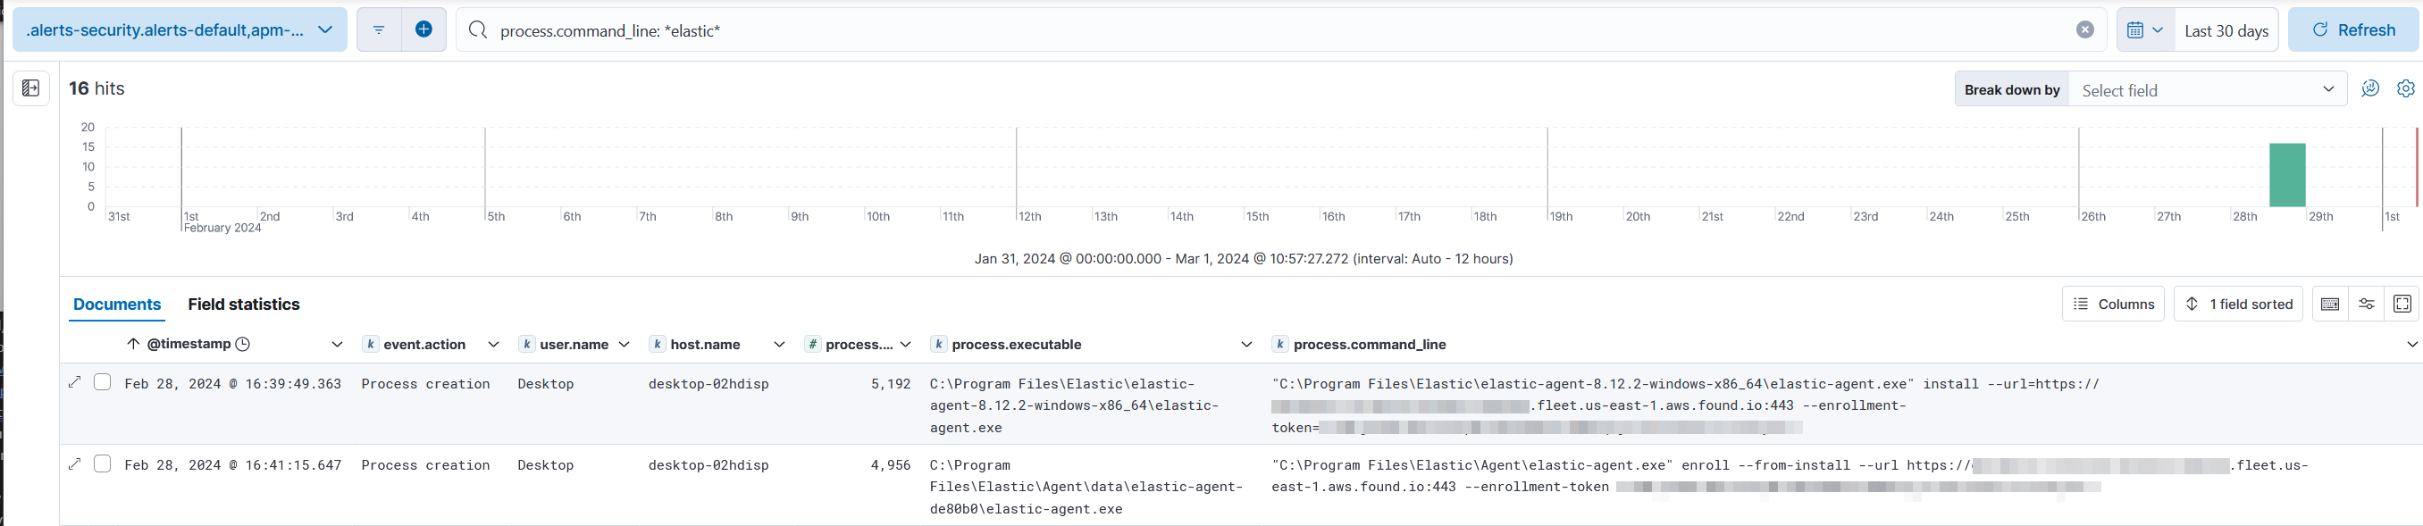Open the table display options icon
Viewport: 2423px width, 526px height.
pos(2366,304)
